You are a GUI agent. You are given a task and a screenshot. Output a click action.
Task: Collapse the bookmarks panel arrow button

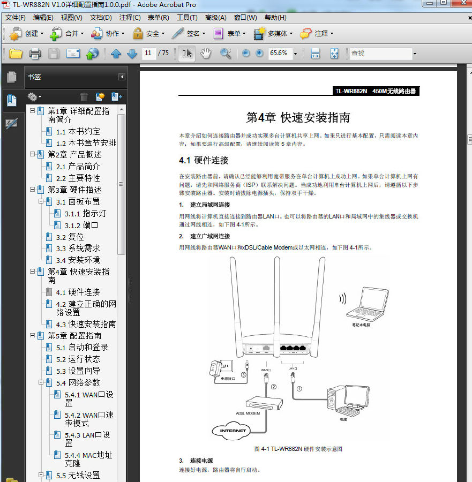tap(122, 77)
